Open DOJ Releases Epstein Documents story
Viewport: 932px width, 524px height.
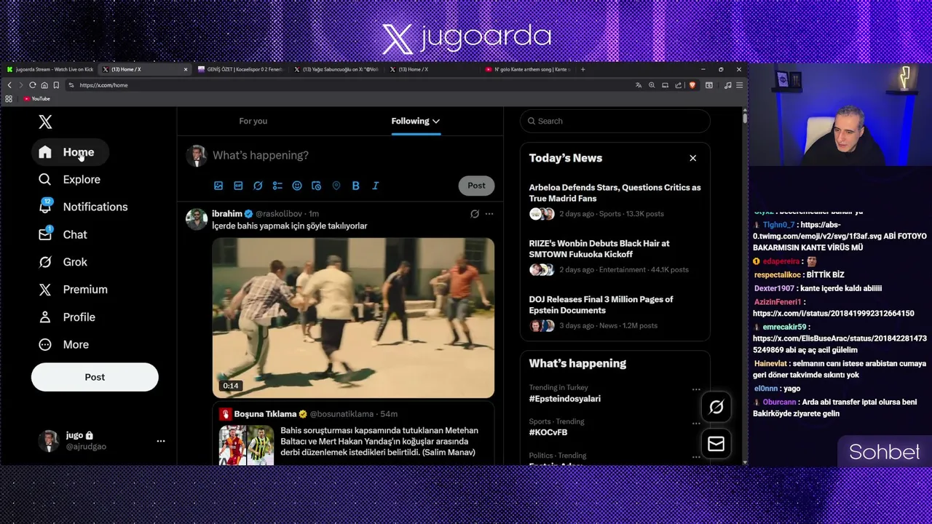[x=615, y=312]
